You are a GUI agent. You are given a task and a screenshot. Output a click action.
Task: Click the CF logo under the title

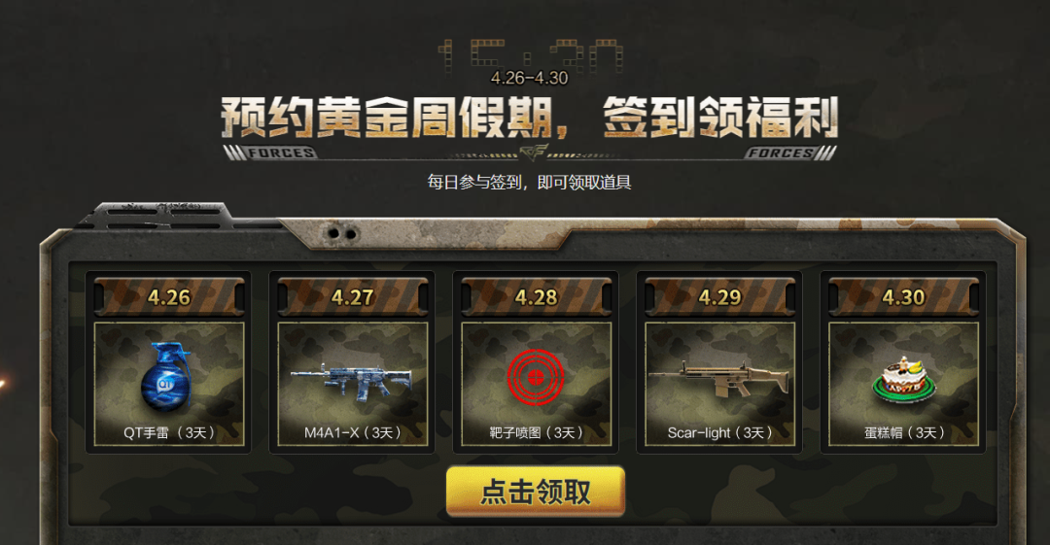click(534, 152)
